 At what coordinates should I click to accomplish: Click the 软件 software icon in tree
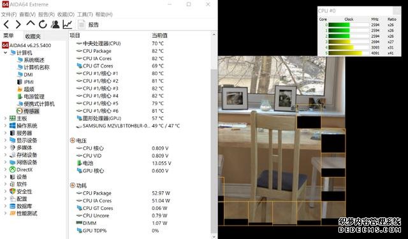point(13,184)
